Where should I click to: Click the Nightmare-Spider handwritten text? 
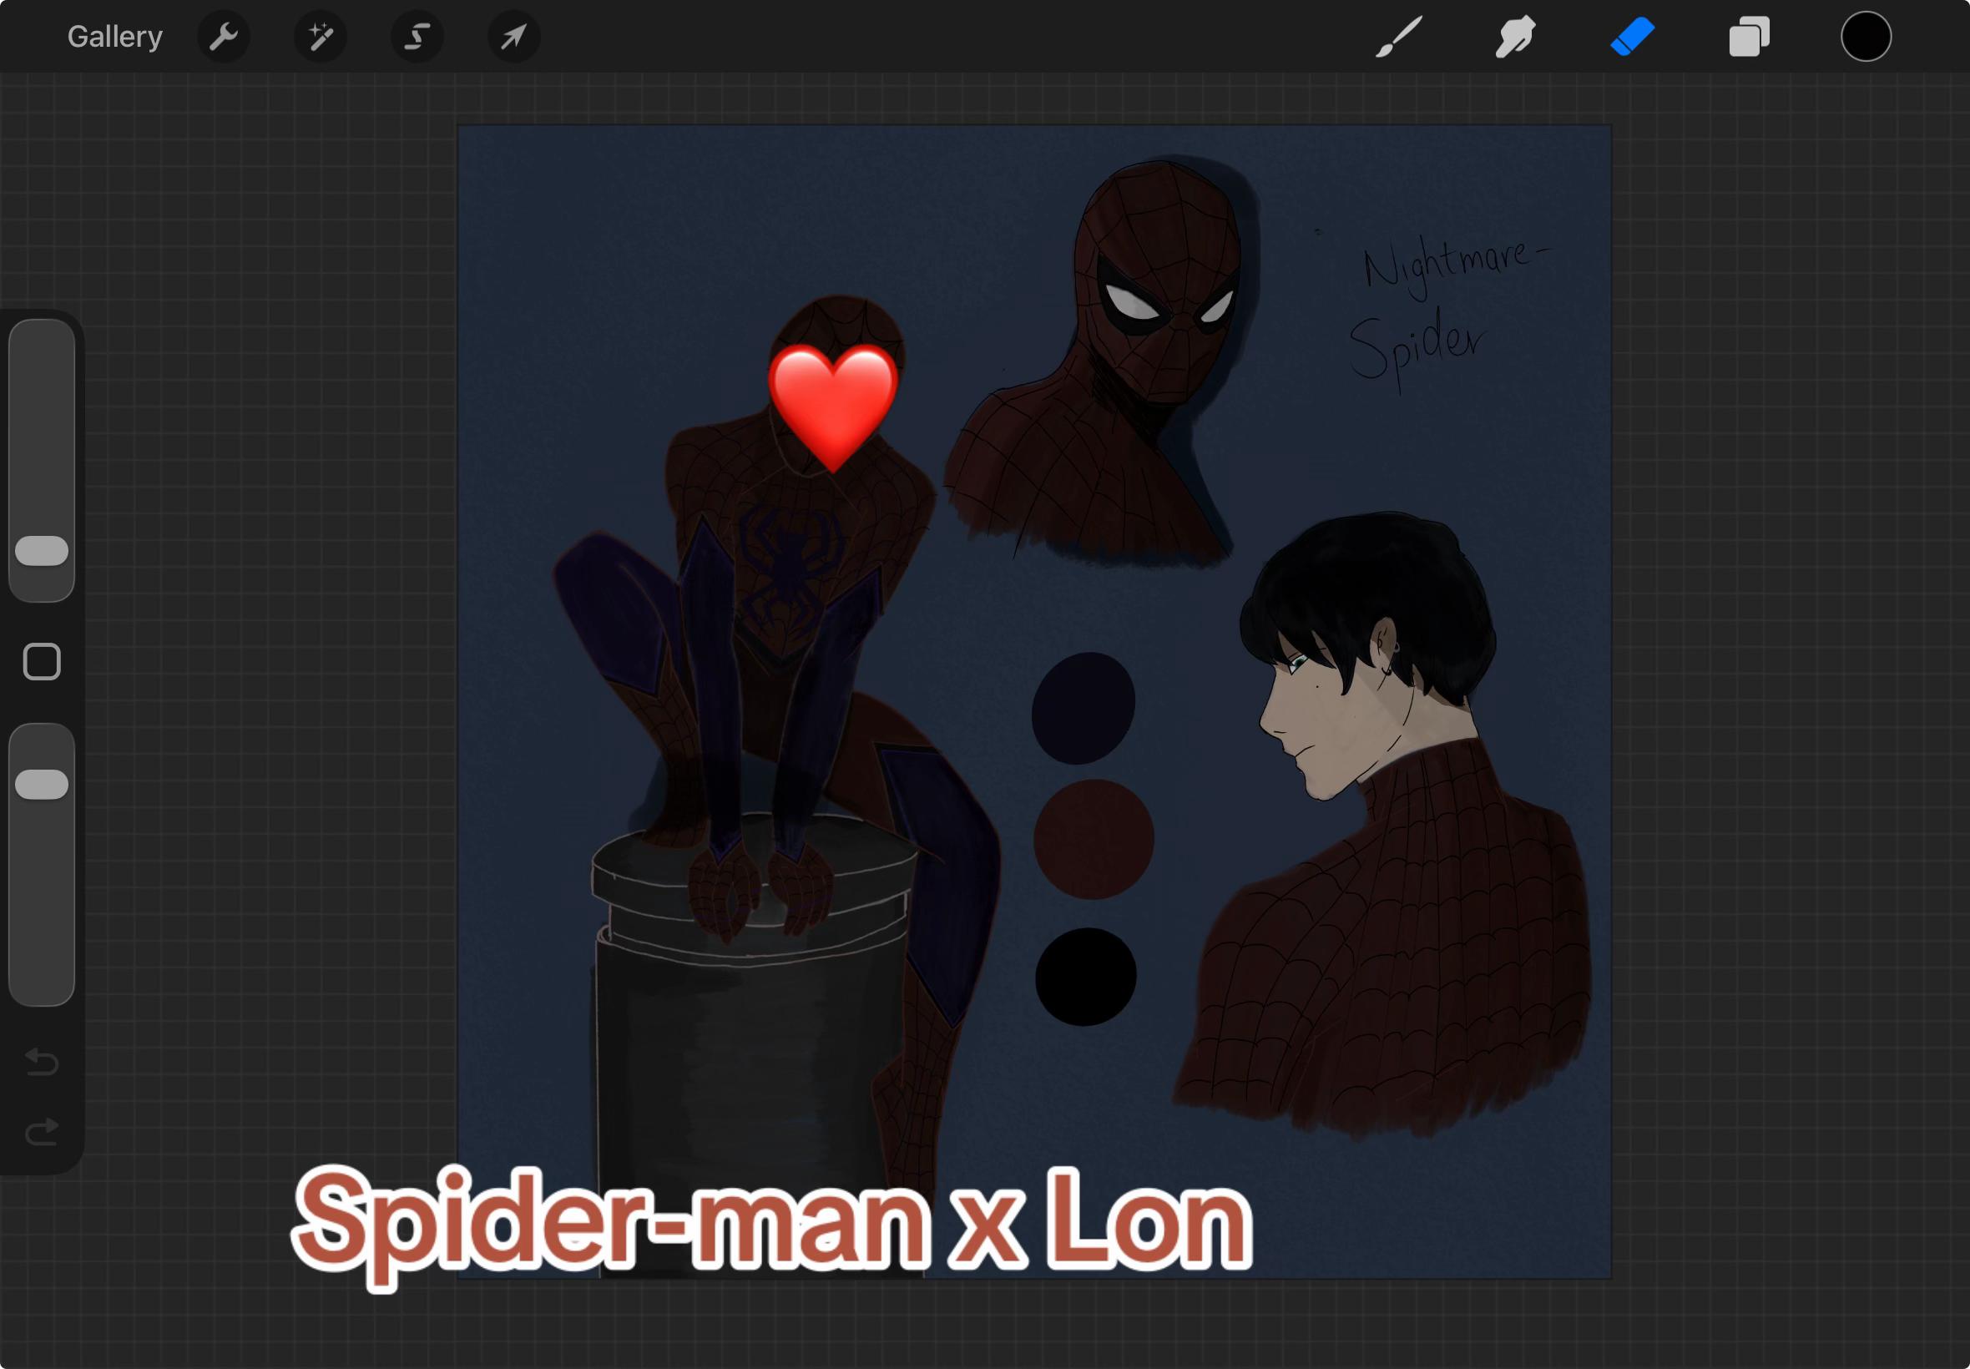coord(1449,313)
